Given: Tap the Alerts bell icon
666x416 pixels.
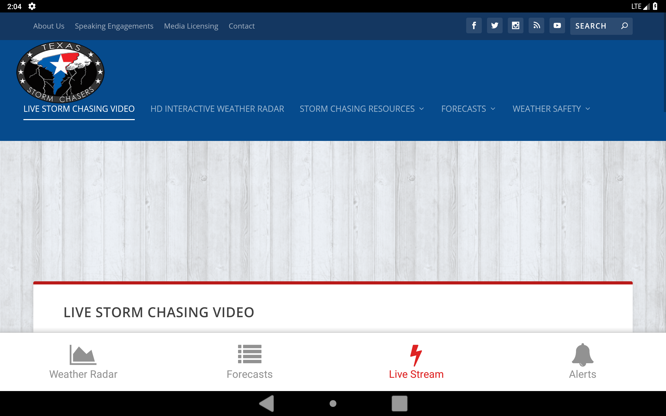Looking at the screenshot, I should [582, 355].
